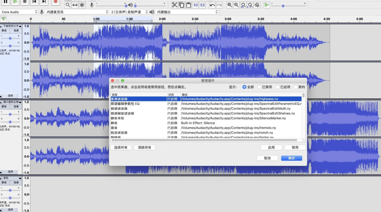Select the 陷波滤波器 plugin row

pyautogui.click(x=206, y=133)
